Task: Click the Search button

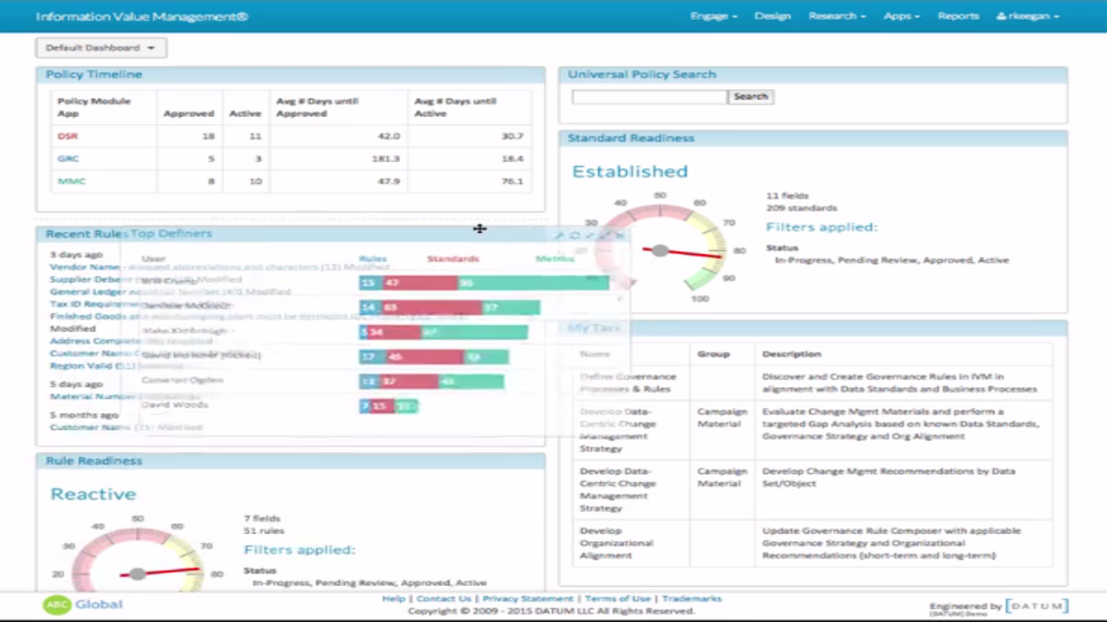Action: pyautogui.click(x=751, y=97)
